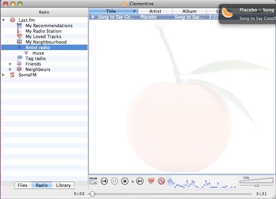
Task: Click the Last.fm service icon
Action: tap(12, 20)
